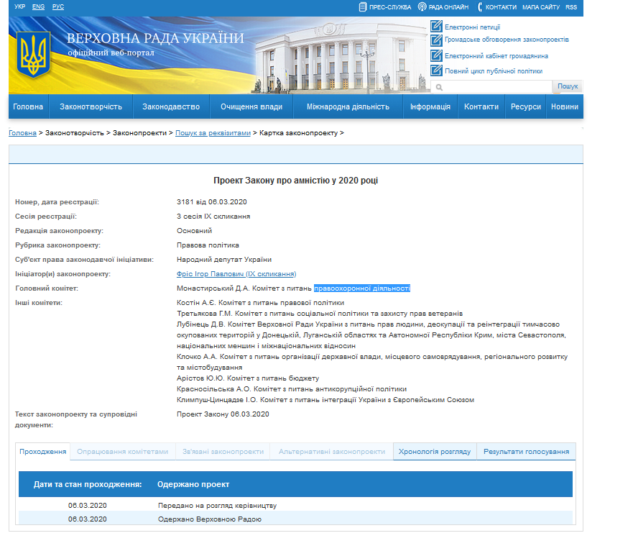Click the Повний цикл публічної політики icon

pos(435,70)
